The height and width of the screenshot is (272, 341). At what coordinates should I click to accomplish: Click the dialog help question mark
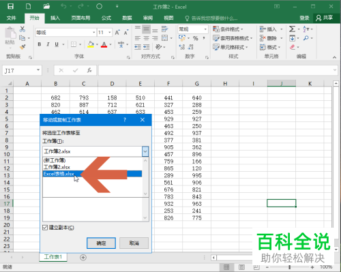tap(125, 120)
